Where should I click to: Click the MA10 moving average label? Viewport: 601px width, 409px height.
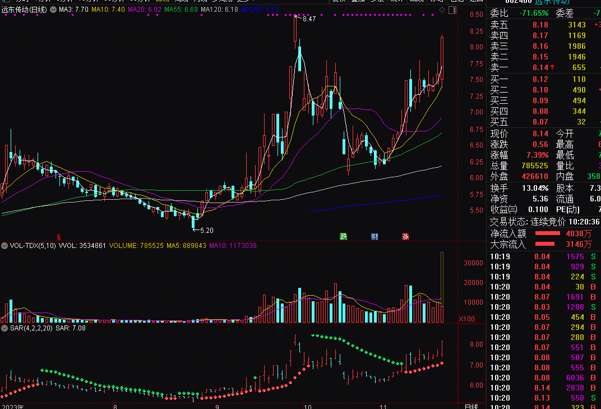click(108, 10)
